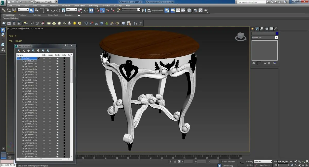Choose the Rectangular Selection Region tool
Image resolution: width=309 pixels, height=167 pixels.
tap(41, 10)
